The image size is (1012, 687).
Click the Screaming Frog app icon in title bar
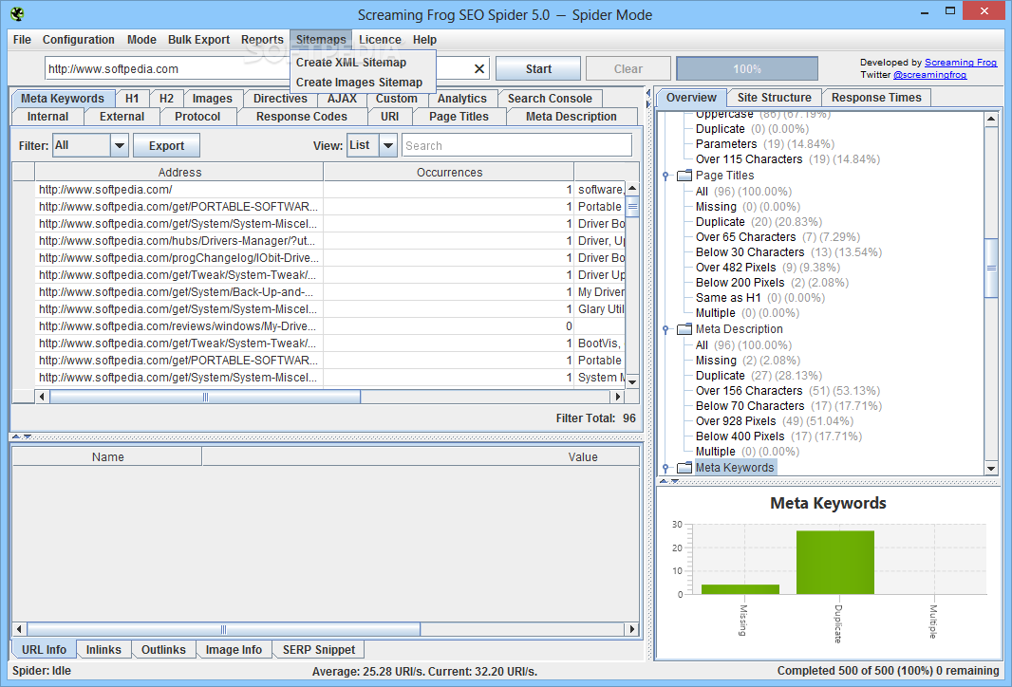click(17, 13)
